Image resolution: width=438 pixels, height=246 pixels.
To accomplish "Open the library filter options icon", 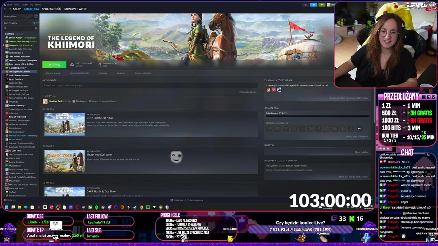I will [36, 28].
